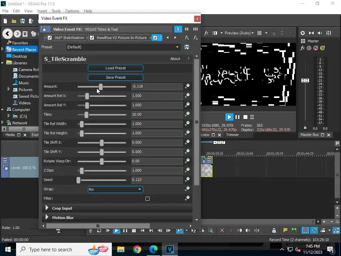Toggle the 360° Stabilization checkbox
Screen dimensions: 341x256
point(50,38)
